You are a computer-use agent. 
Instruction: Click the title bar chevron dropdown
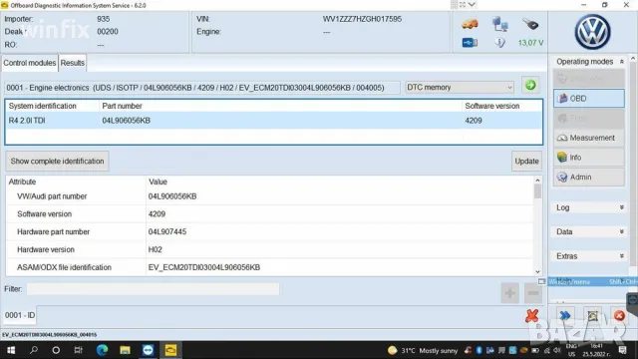click(472, 5)
